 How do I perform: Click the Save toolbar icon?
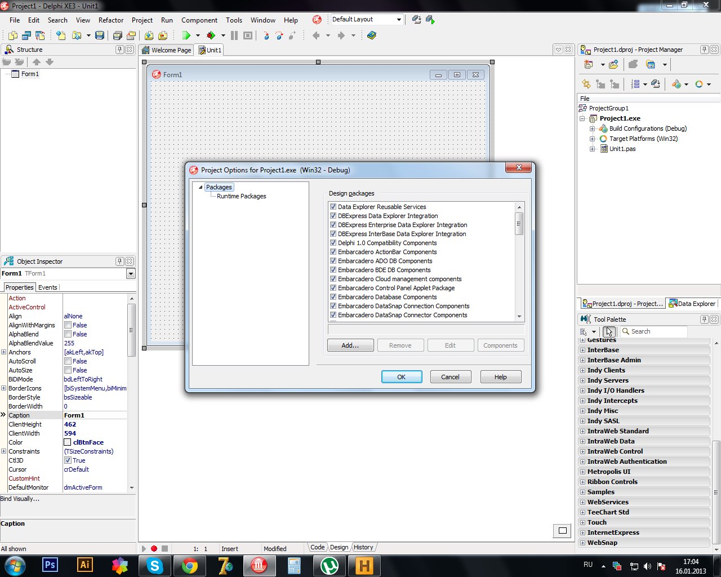(x=100, y=35)
